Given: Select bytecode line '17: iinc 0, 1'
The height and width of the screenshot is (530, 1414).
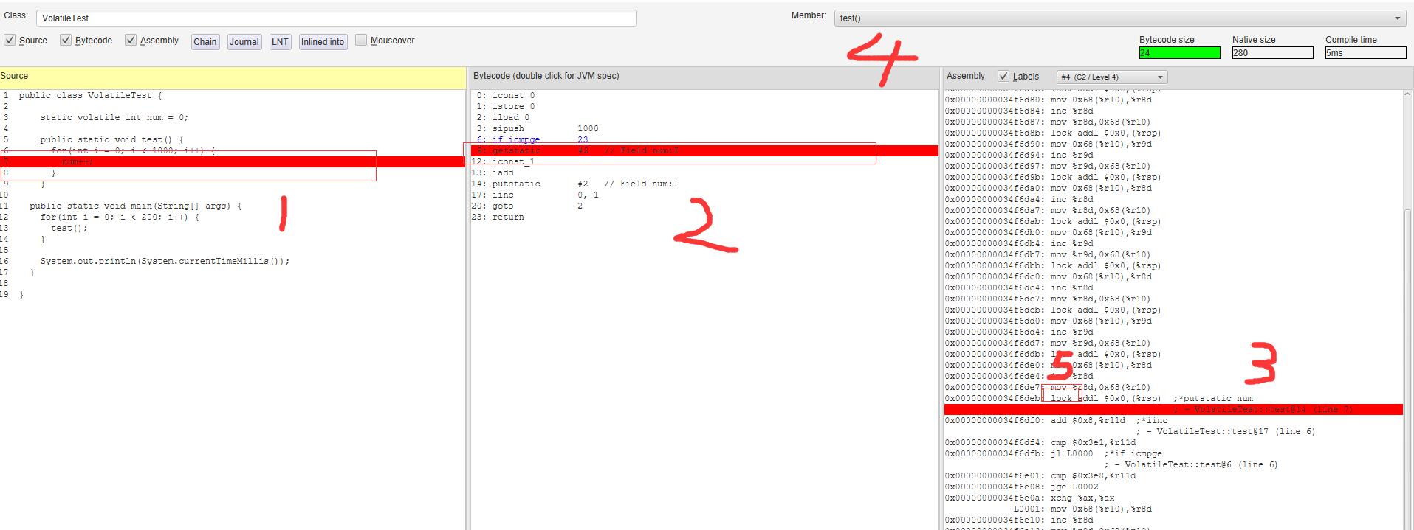Looking at the screenshot, I should click(535, 195).
